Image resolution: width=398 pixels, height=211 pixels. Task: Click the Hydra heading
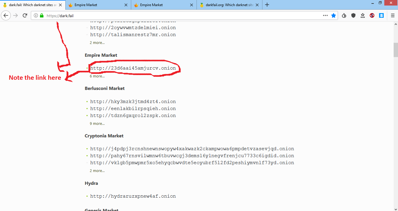click(91, 183)
